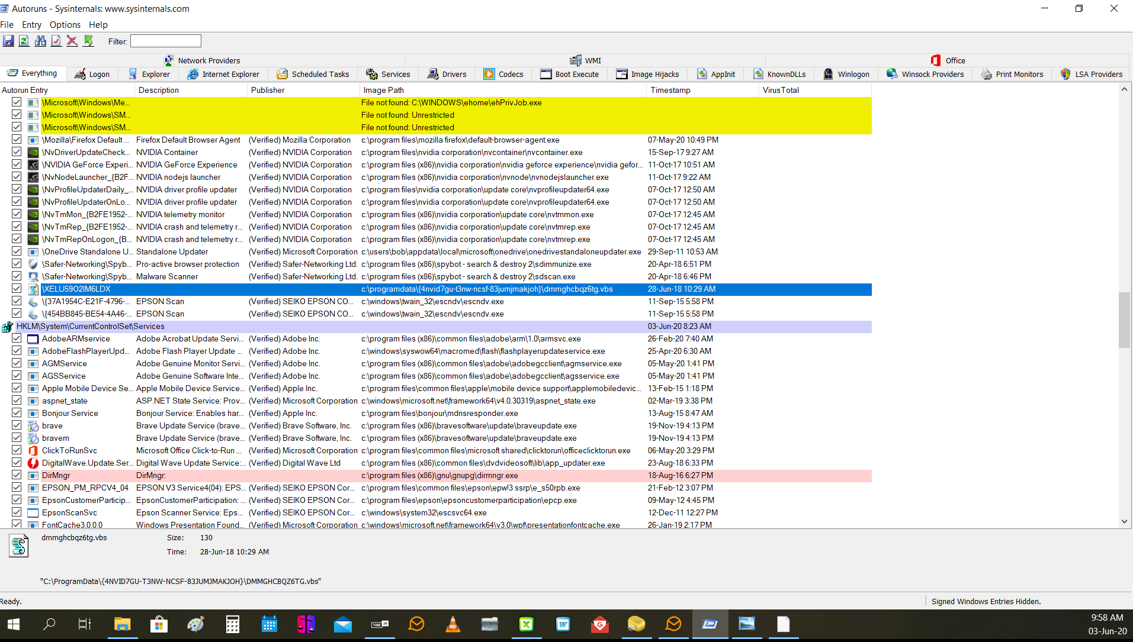
Task: Sort by Description column header
Action: (191, 91)
